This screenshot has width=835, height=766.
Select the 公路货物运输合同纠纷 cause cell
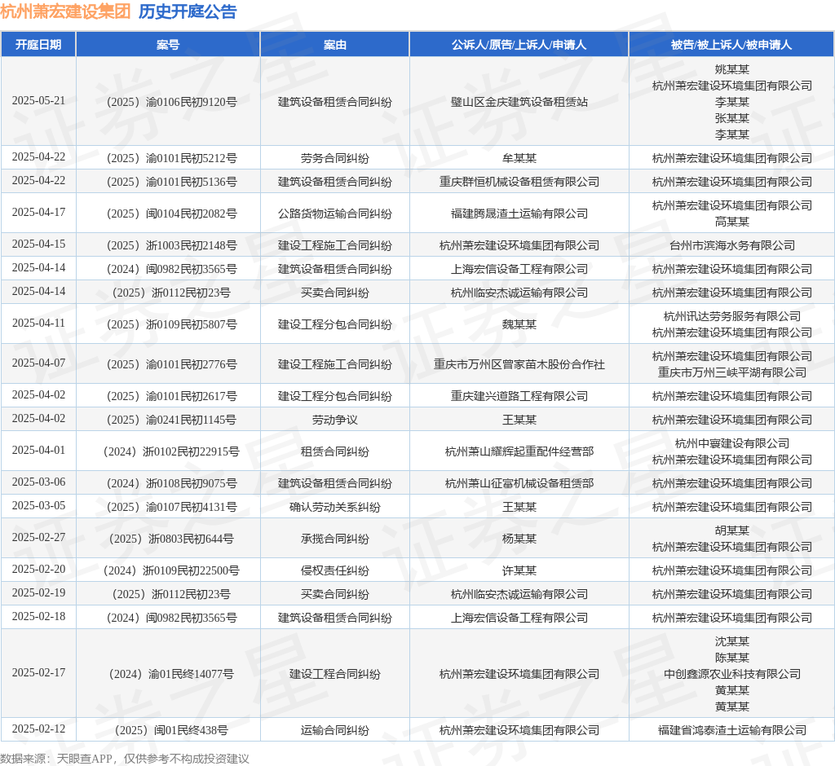(334, 214)
